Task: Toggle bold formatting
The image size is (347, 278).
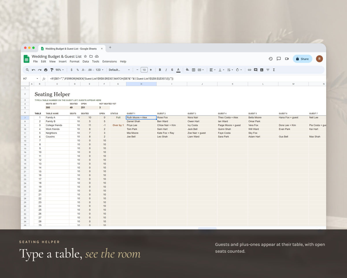Action: (160, 70)
